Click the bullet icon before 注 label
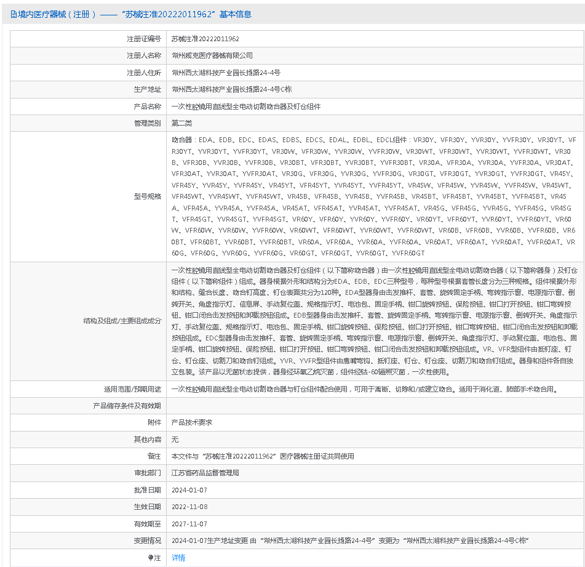 point(151,558)
